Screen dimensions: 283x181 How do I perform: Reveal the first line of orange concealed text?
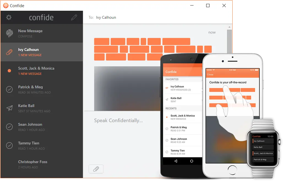(x=142, y=42)
